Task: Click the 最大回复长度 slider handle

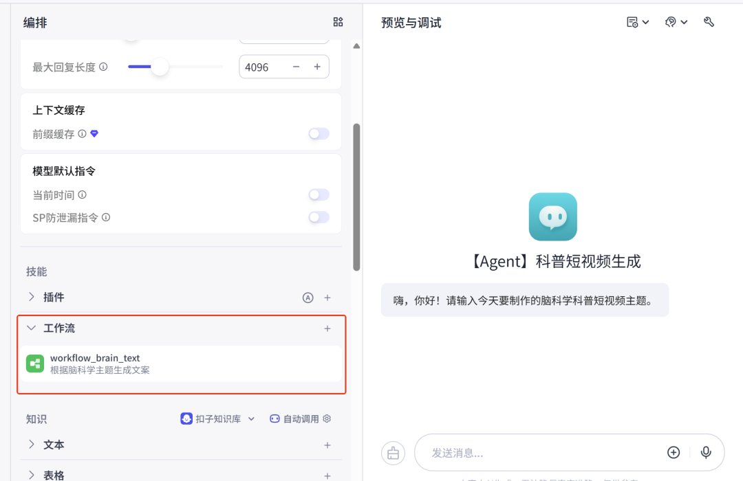Action: pos(160,67)
